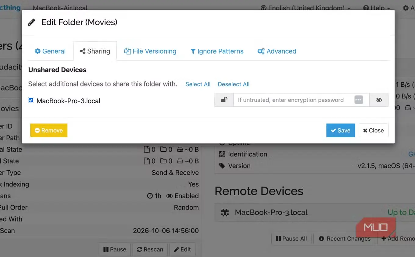Open the File Versioning tab
Image resolution: width=415 pixels, height=257 pixels.
tap(150, 51)
